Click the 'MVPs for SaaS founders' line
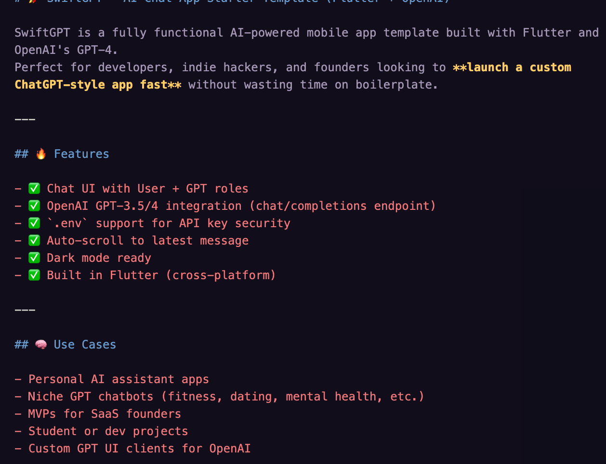The height and width of the screenshot is (464, 606). (x=105, y=414)
